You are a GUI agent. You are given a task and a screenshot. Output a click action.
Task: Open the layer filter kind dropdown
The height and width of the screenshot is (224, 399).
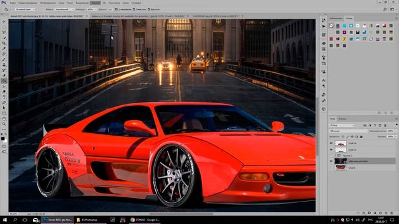coord(342,125)
